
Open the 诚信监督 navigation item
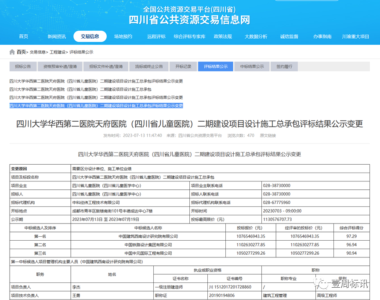coord(289,36)
